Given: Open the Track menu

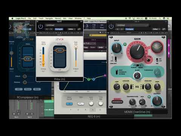Looking at the screenshot, I should tap(41, 19).
